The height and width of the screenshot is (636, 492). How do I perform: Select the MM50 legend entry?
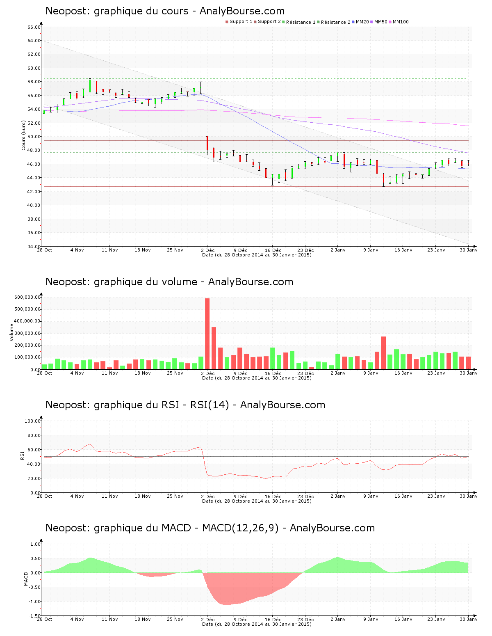[x=379, y=22]
